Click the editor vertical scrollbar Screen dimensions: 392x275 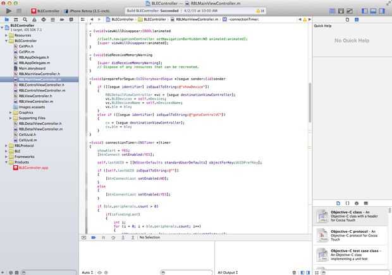pyautogui.click(x=310, y=103)
